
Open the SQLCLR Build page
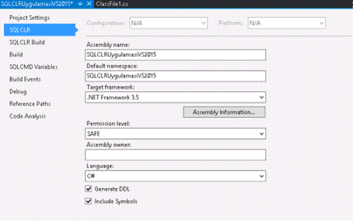[27, 42]
